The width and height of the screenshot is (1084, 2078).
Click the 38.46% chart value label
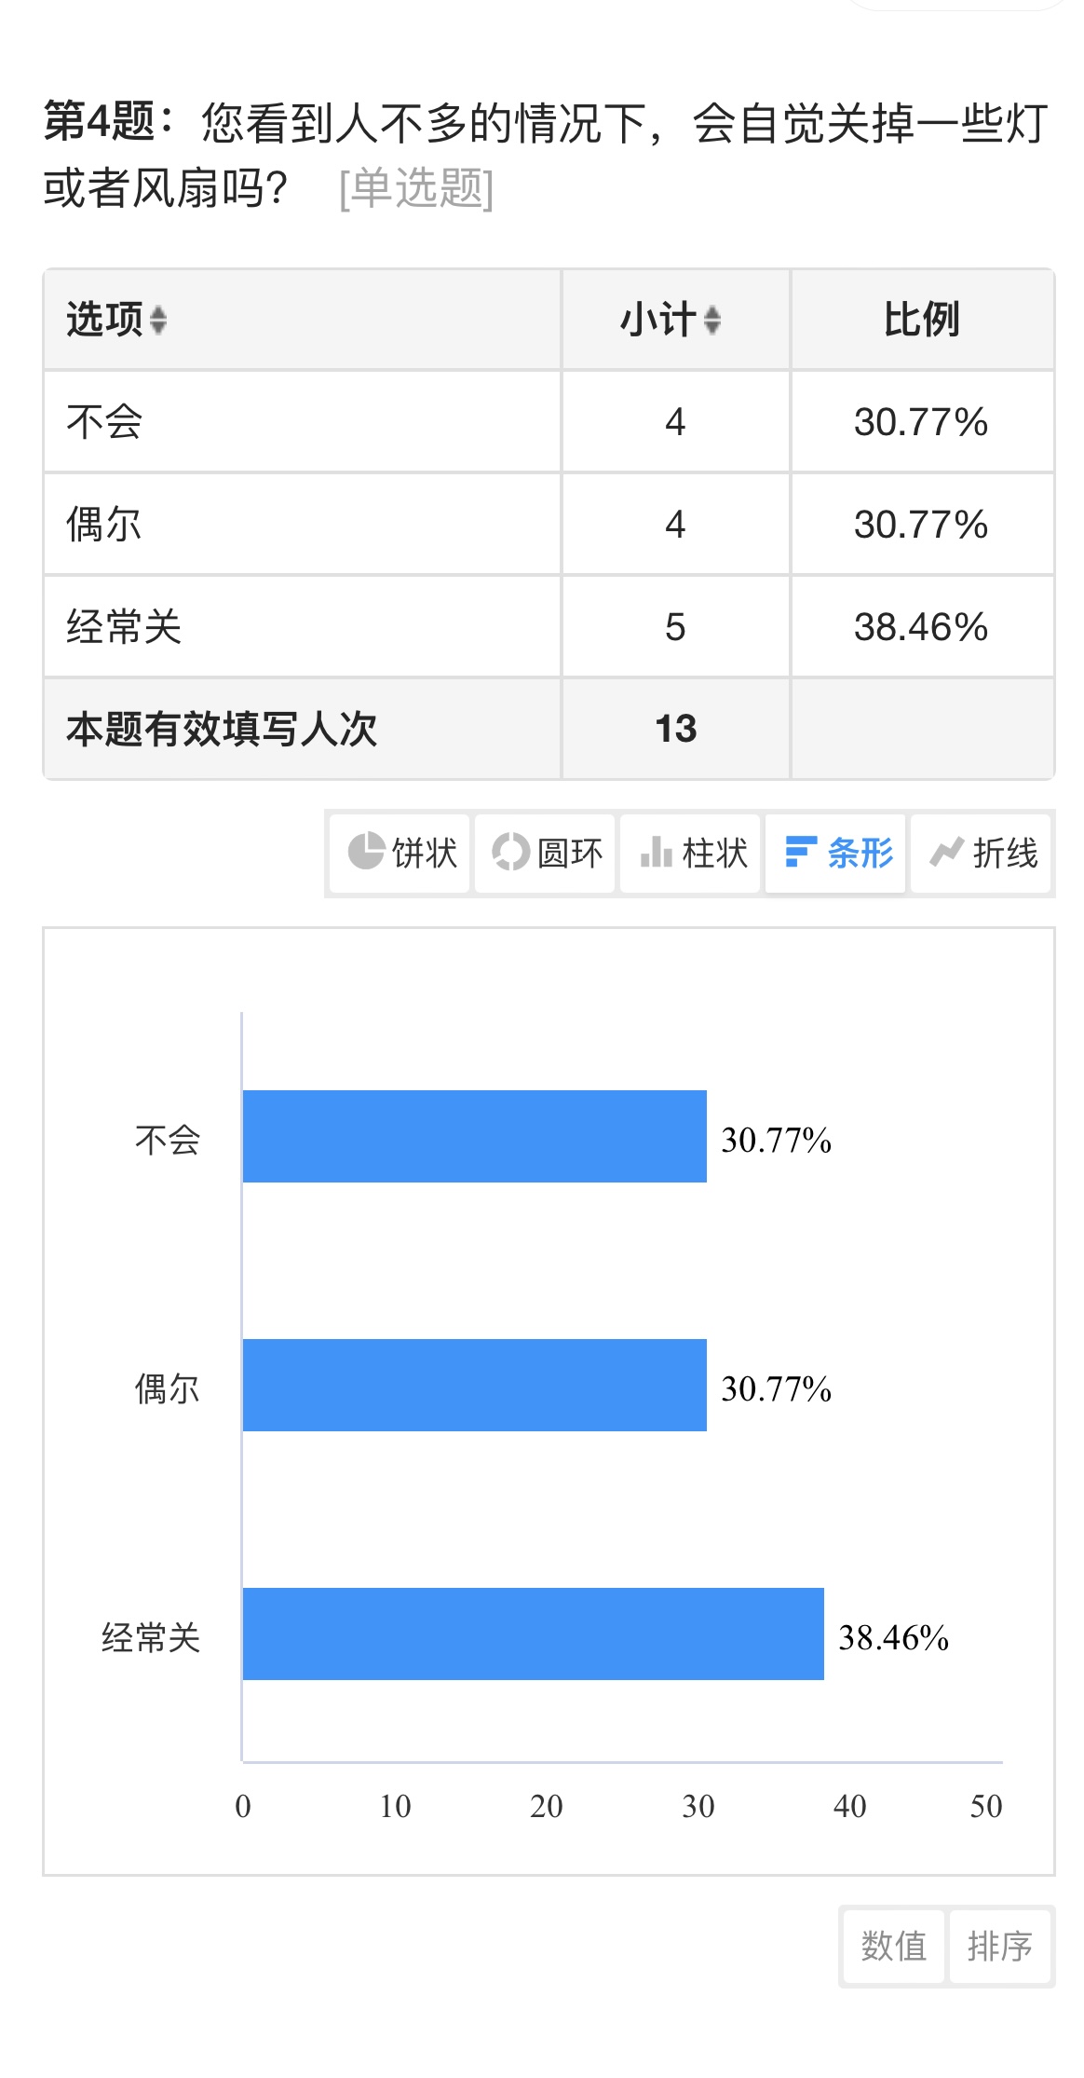[893, 1637]
